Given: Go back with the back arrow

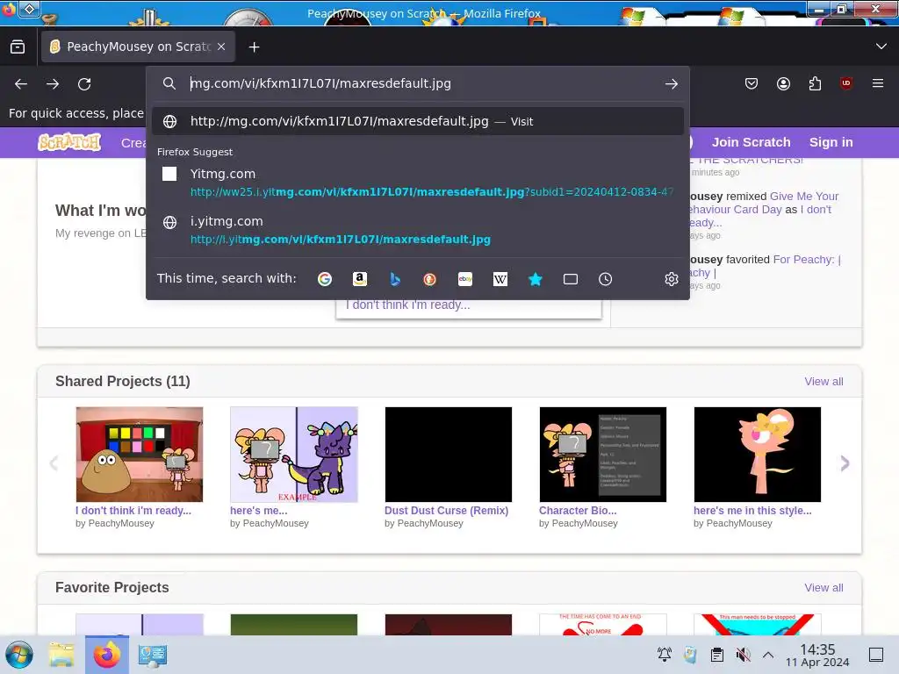Looking at the screenshot, I should coord(21,84).
